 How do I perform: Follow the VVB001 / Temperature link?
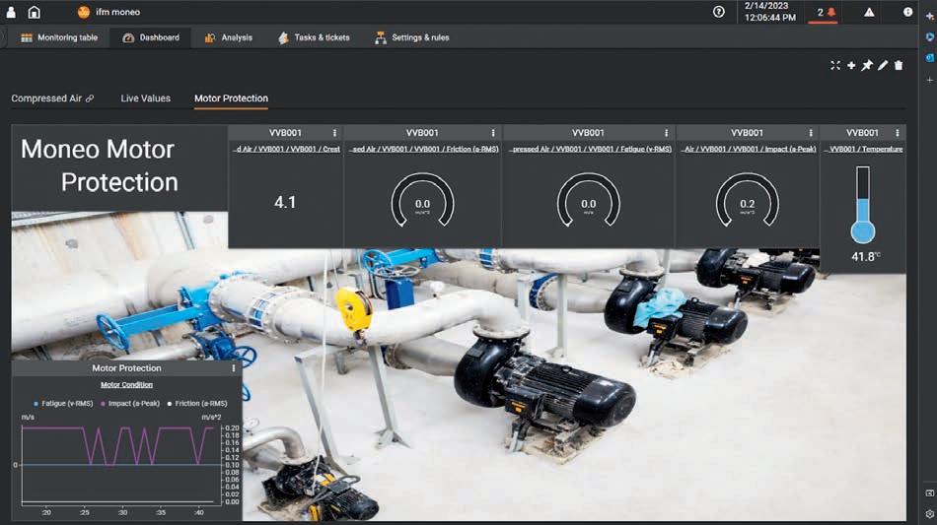pos(863,149)
